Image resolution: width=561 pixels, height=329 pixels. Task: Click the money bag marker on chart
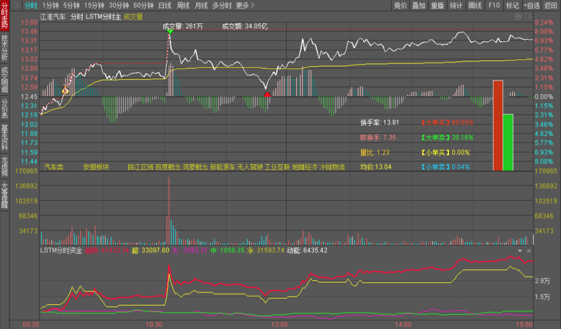(65, 90)
